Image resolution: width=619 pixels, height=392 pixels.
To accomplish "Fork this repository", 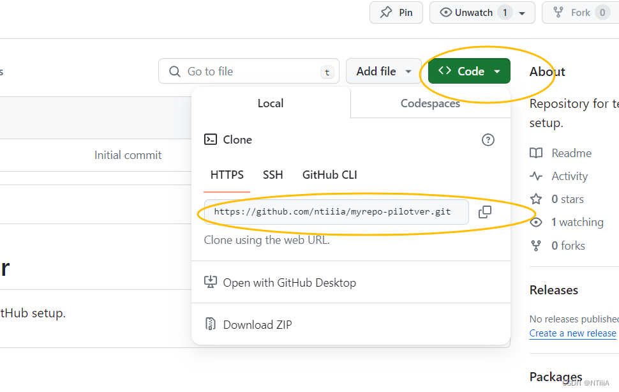I will click(580, 13).
